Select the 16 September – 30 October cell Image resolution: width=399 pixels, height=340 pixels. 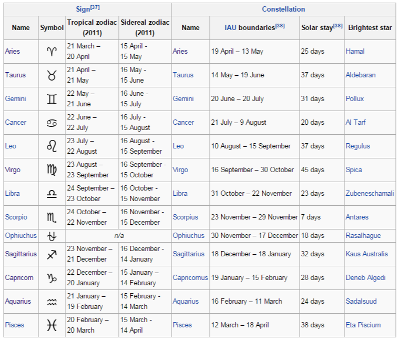[254, 170]
